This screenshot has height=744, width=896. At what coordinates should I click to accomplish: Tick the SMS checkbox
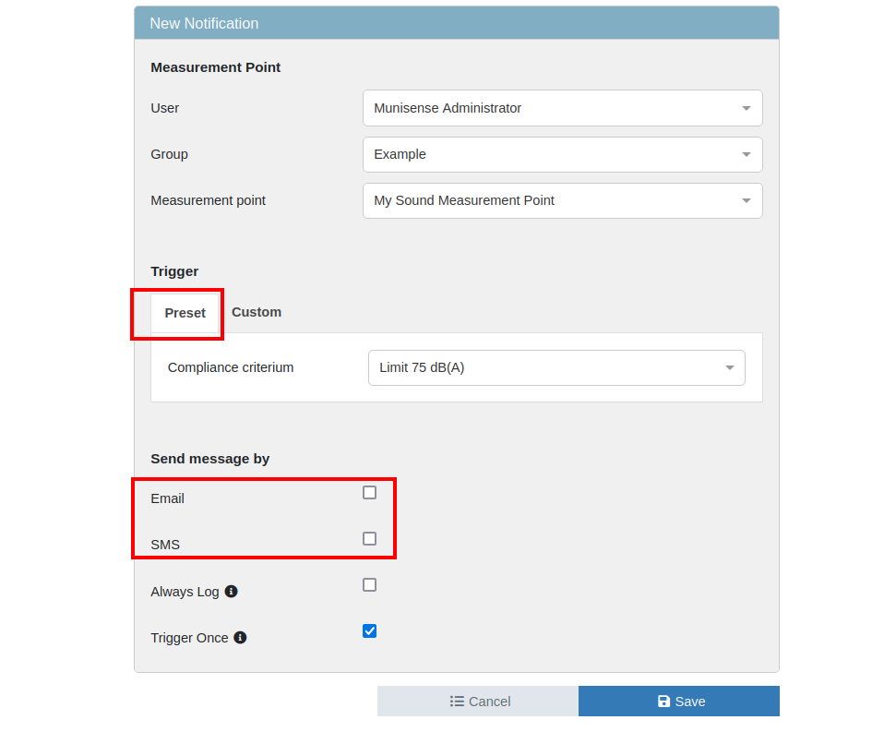click(369, 539)
